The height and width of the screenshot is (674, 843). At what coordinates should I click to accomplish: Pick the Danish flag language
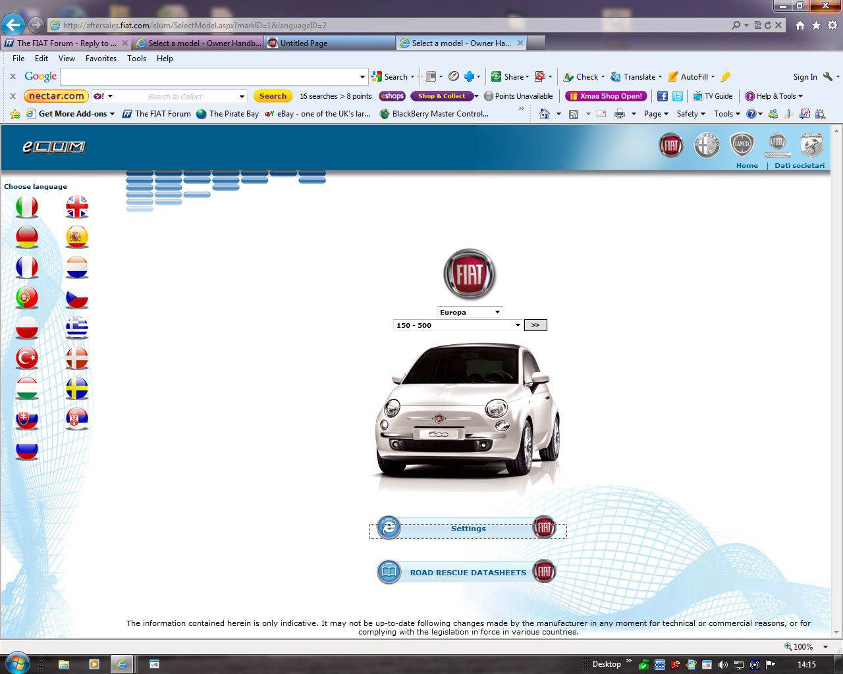point(77,358)
